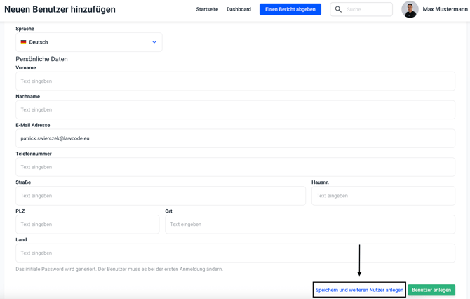Click the Max Mustermann profile avatar
Image resolution: width=470 pixels, height=299 pixels.
pos(410,10)
